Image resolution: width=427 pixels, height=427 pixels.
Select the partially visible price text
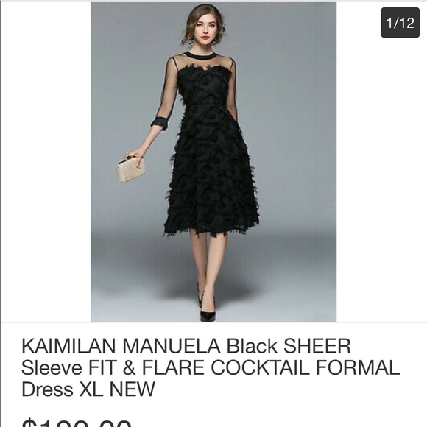coord(77,422)
